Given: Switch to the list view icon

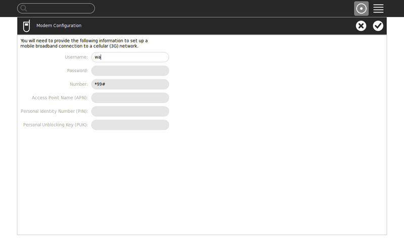Looking at the screenshot, I should [x=378, y=9].
